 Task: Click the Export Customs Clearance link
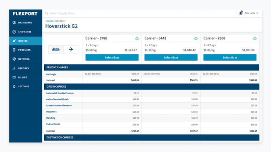pyautogui.click(x=59, y=106)
